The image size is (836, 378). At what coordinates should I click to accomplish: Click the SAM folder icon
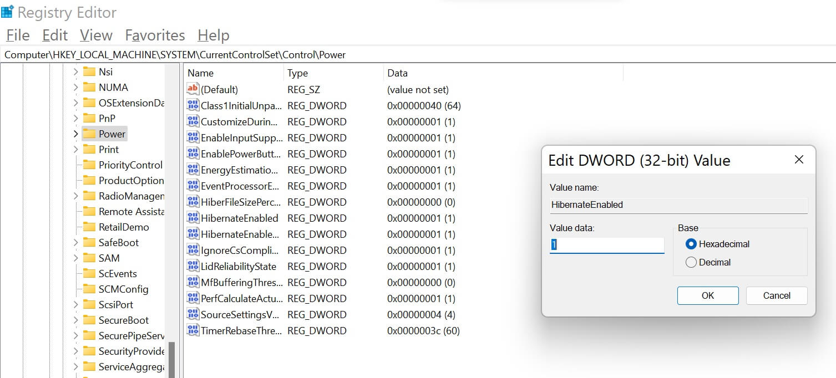point(89,258)
